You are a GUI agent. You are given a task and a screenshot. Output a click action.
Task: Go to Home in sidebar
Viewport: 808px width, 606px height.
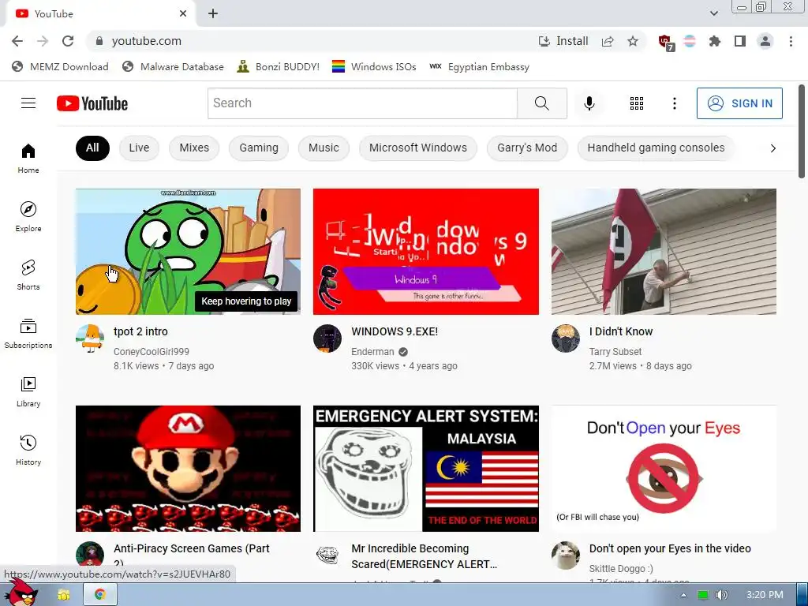pos(28,158)
